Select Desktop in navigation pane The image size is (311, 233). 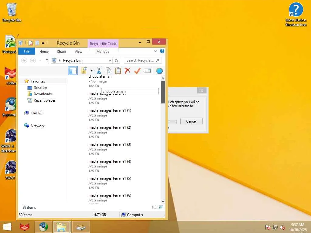pos(40,88)
